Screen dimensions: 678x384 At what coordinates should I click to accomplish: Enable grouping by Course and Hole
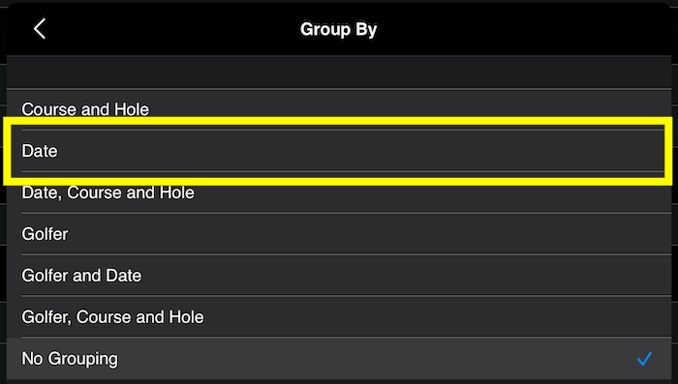click(x=339, y=109)
